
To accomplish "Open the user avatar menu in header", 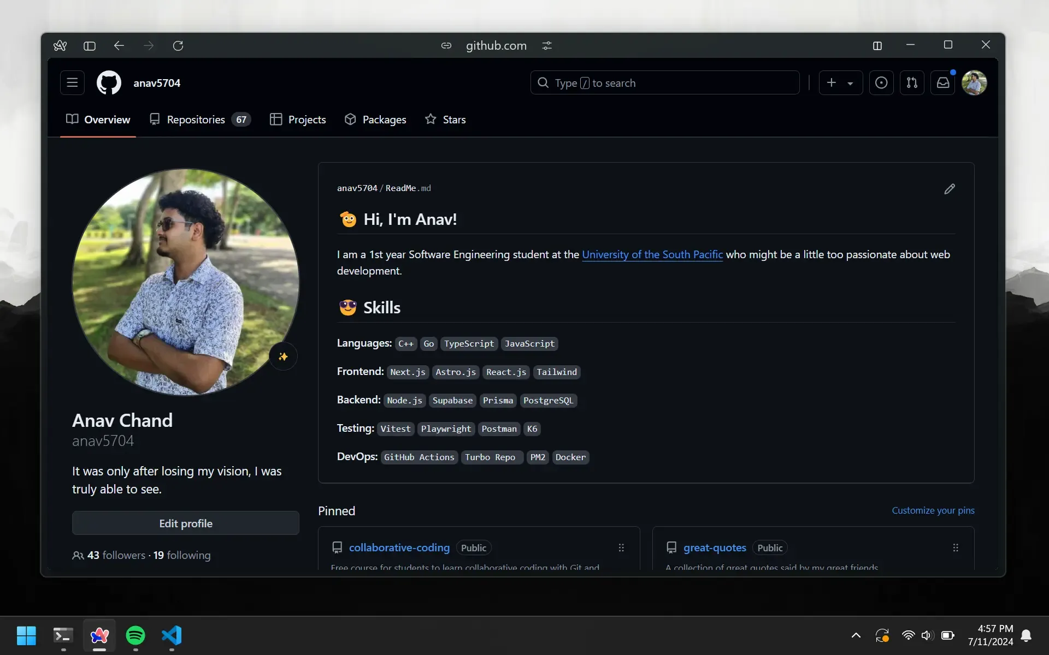I will click(x=974, y=82).
